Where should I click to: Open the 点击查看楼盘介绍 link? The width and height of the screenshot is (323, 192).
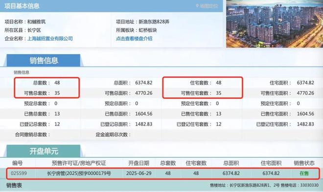coord(134,39)
